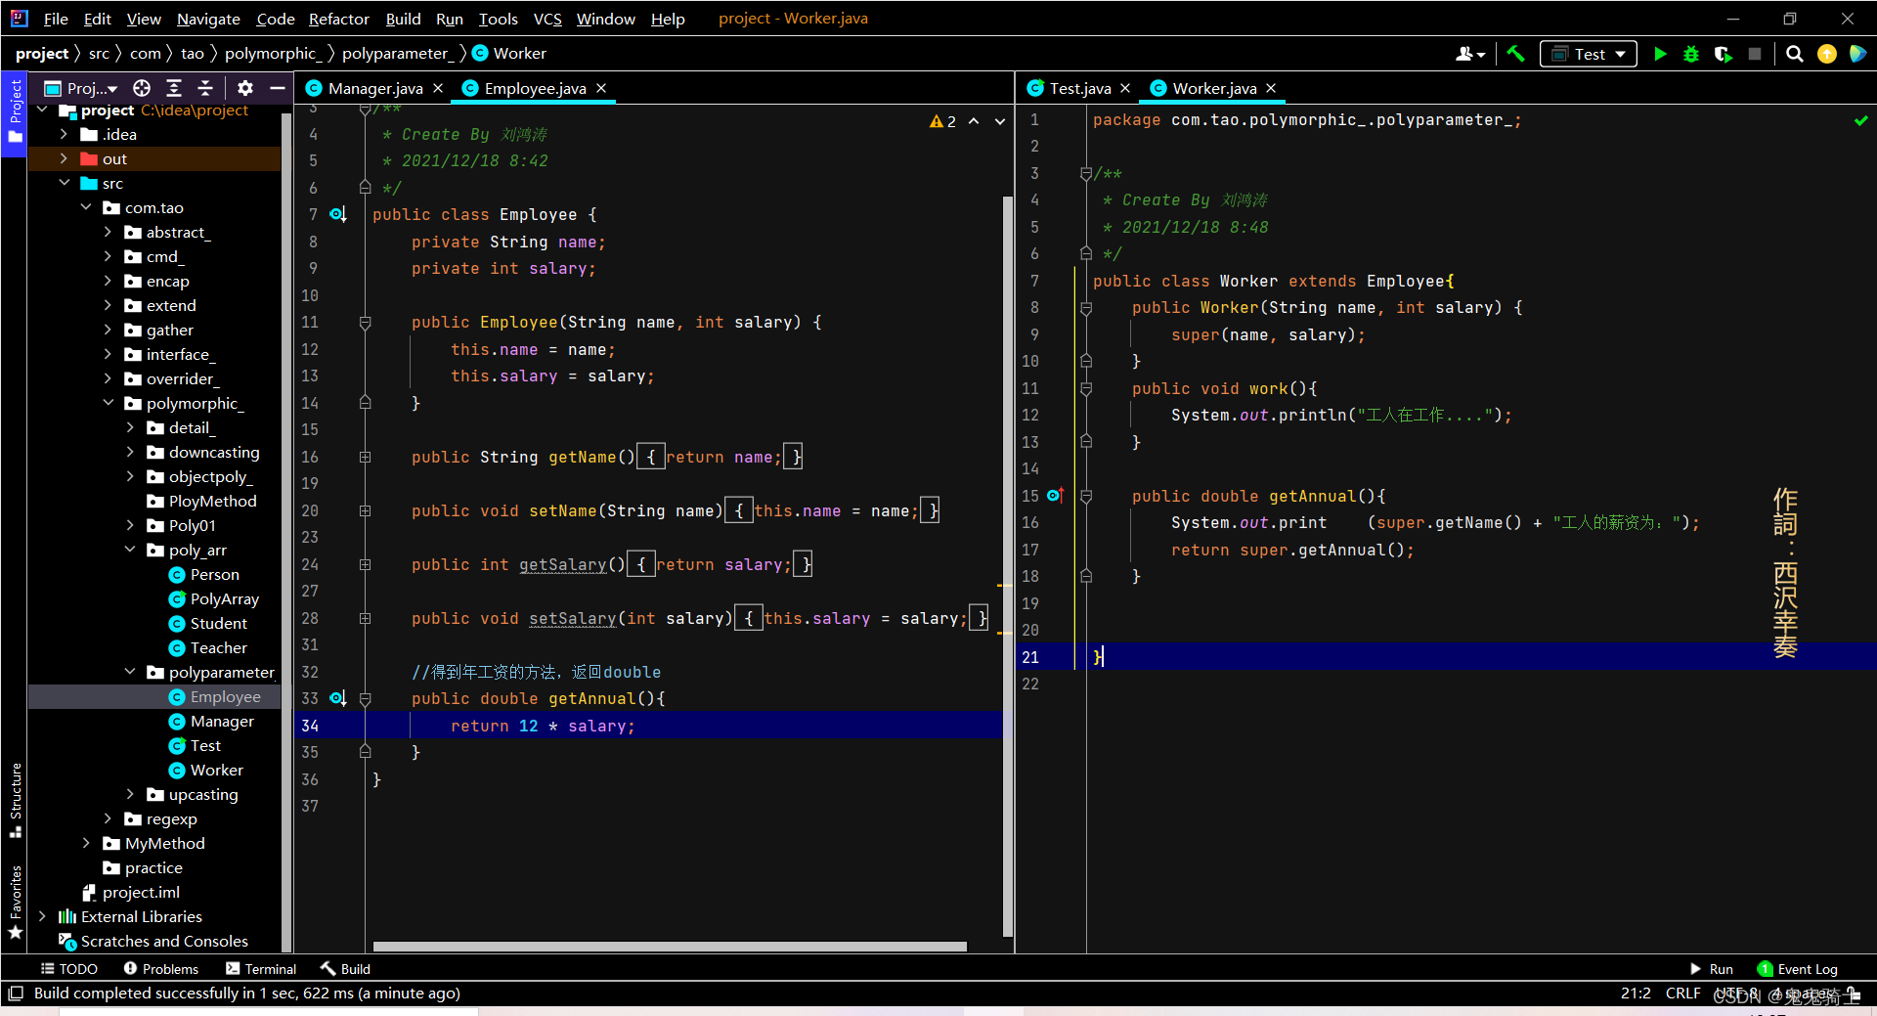
Task: Collapse the src folder
Action: pyautogui.click(x=64, y=183)
